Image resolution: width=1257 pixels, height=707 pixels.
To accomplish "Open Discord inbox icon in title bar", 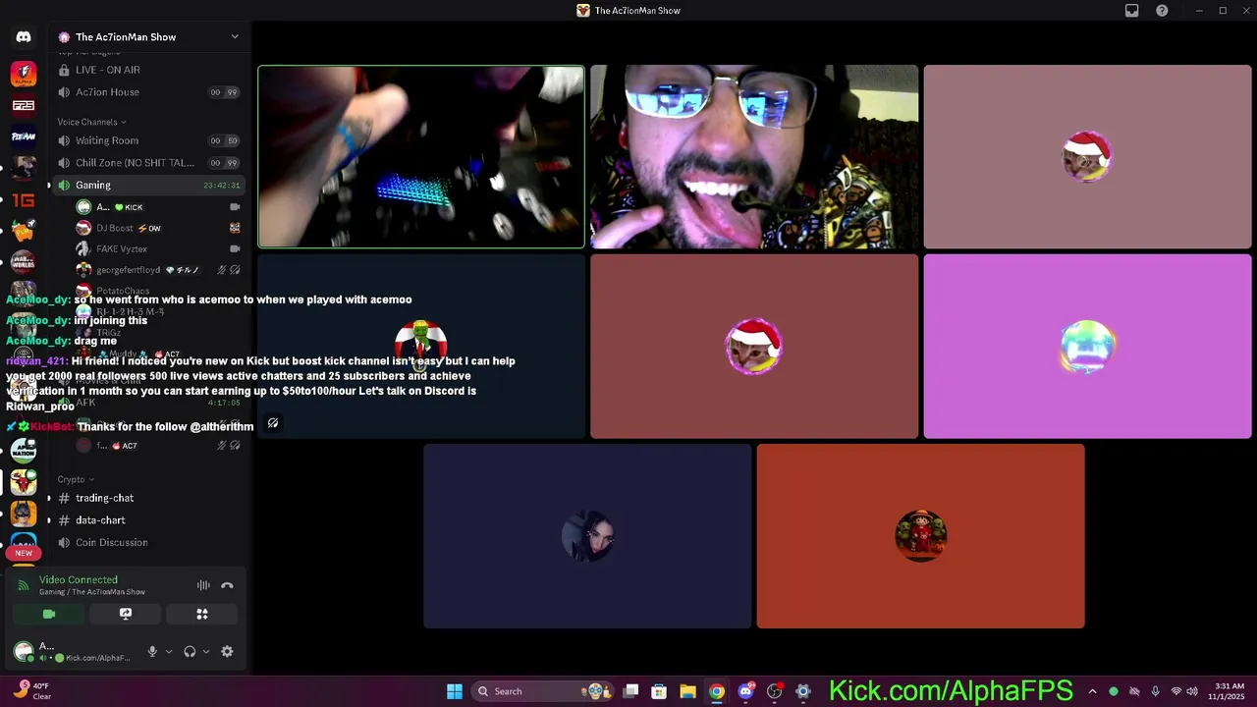I will pyautogui.click(x=1132, y=11).
